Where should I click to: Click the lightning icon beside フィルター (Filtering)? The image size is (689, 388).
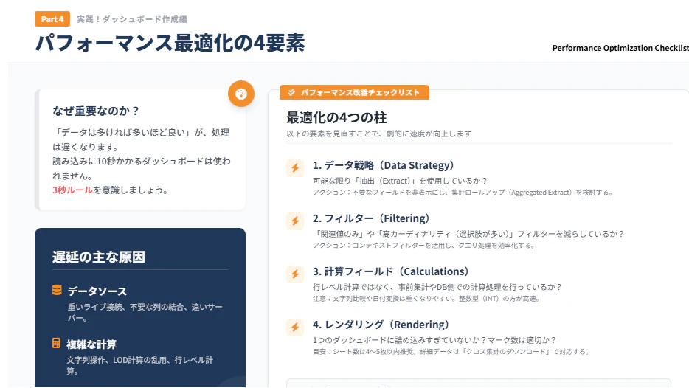[295, 221]
